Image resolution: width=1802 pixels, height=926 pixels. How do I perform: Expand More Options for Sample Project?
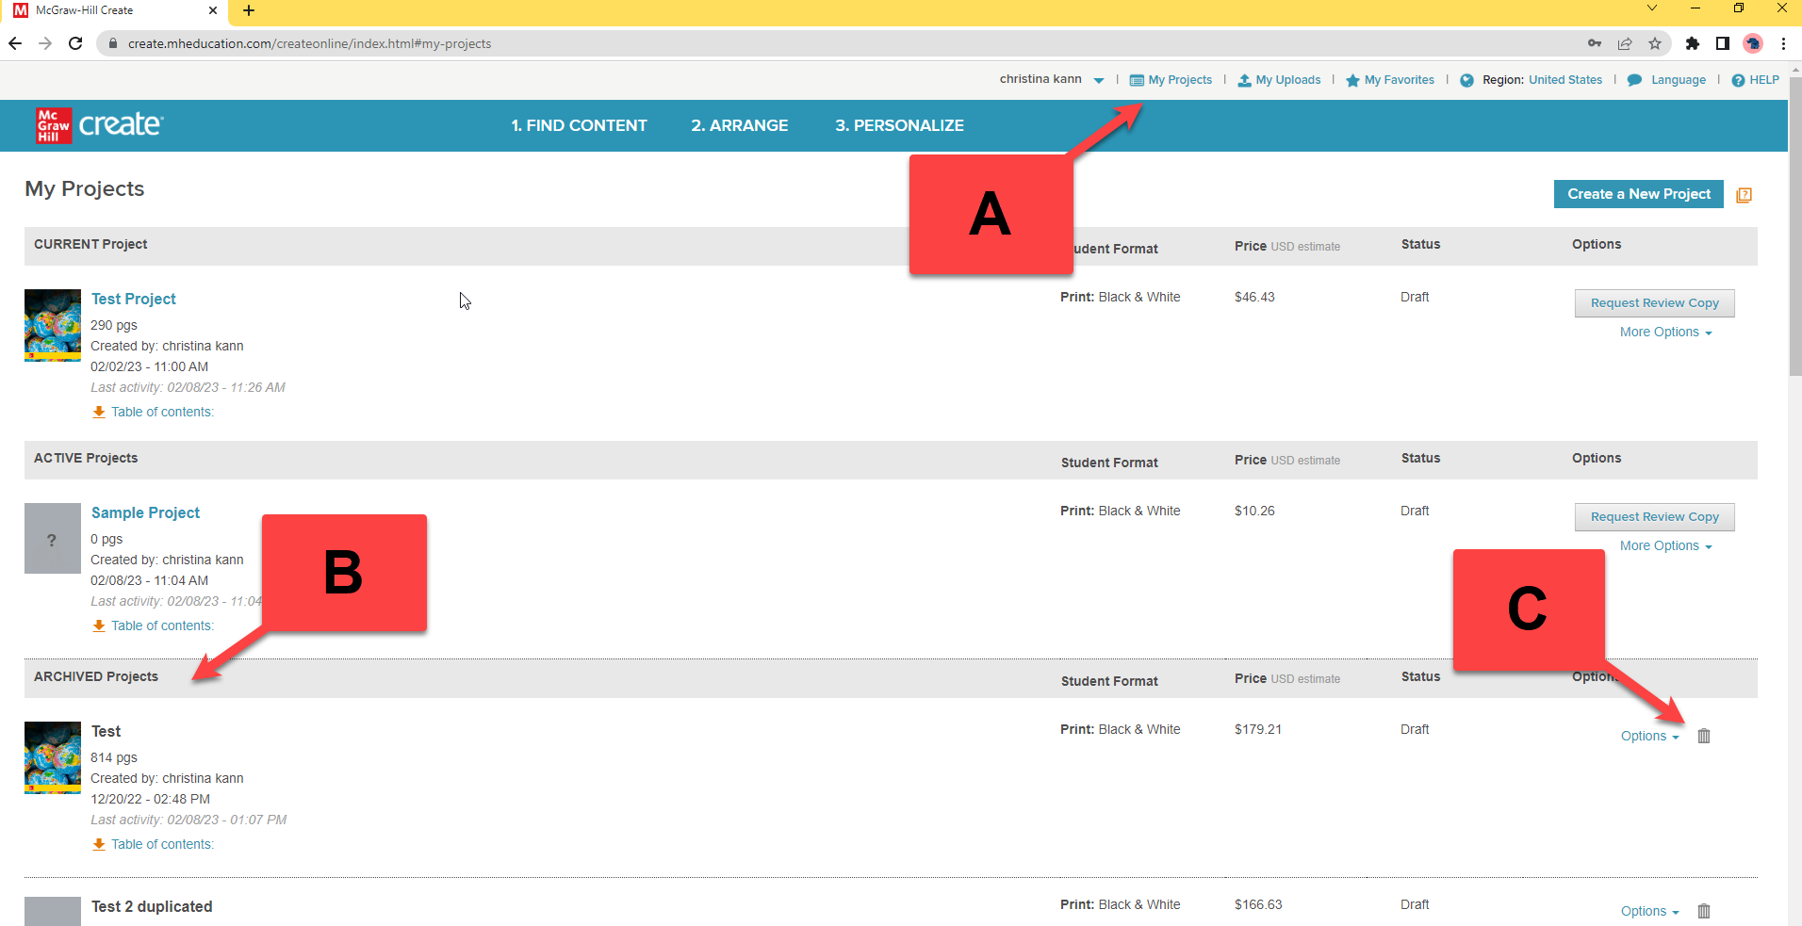pyautogui.click(x=1664, y=546)
